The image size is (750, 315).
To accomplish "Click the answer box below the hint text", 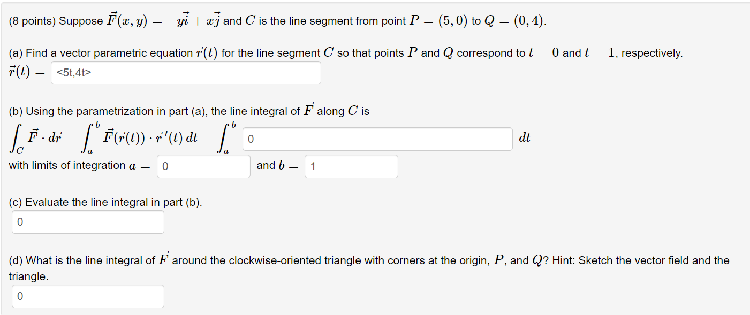I will click(88, 296).
